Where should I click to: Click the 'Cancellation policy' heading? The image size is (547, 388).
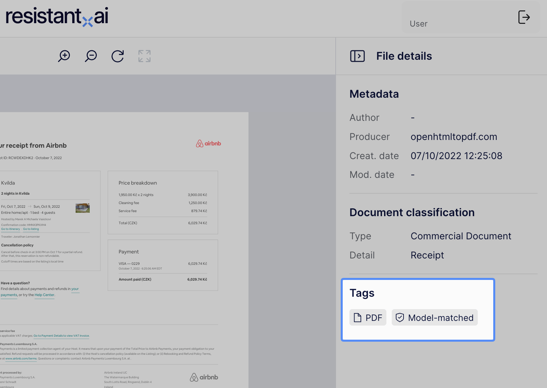(17, 245)
